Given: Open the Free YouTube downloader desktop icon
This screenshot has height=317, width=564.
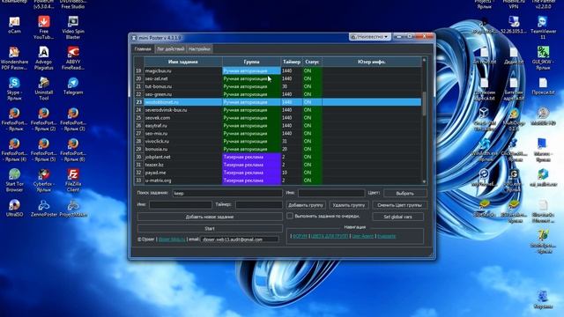Looking at the screenshot, I should point(44,27).
